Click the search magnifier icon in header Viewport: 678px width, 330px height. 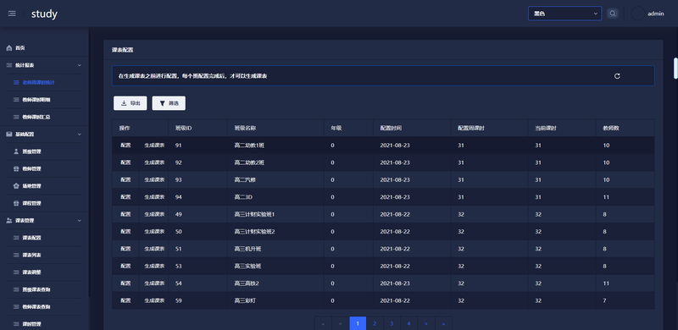[x=612, y=14]
